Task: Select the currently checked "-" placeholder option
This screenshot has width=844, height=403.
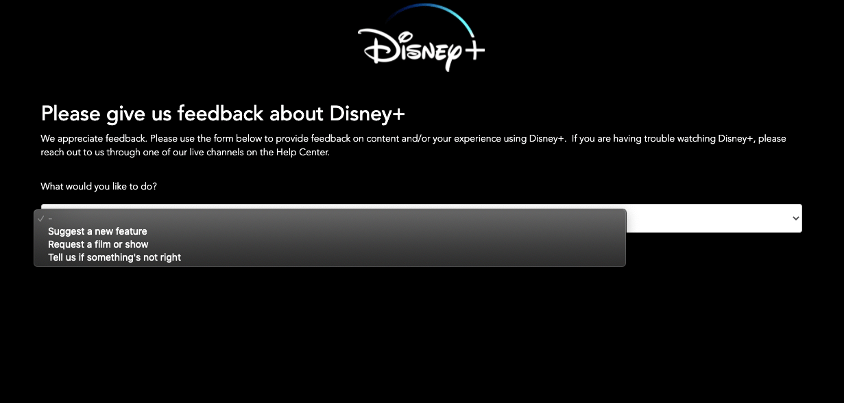Action: [x=51, y=218]
